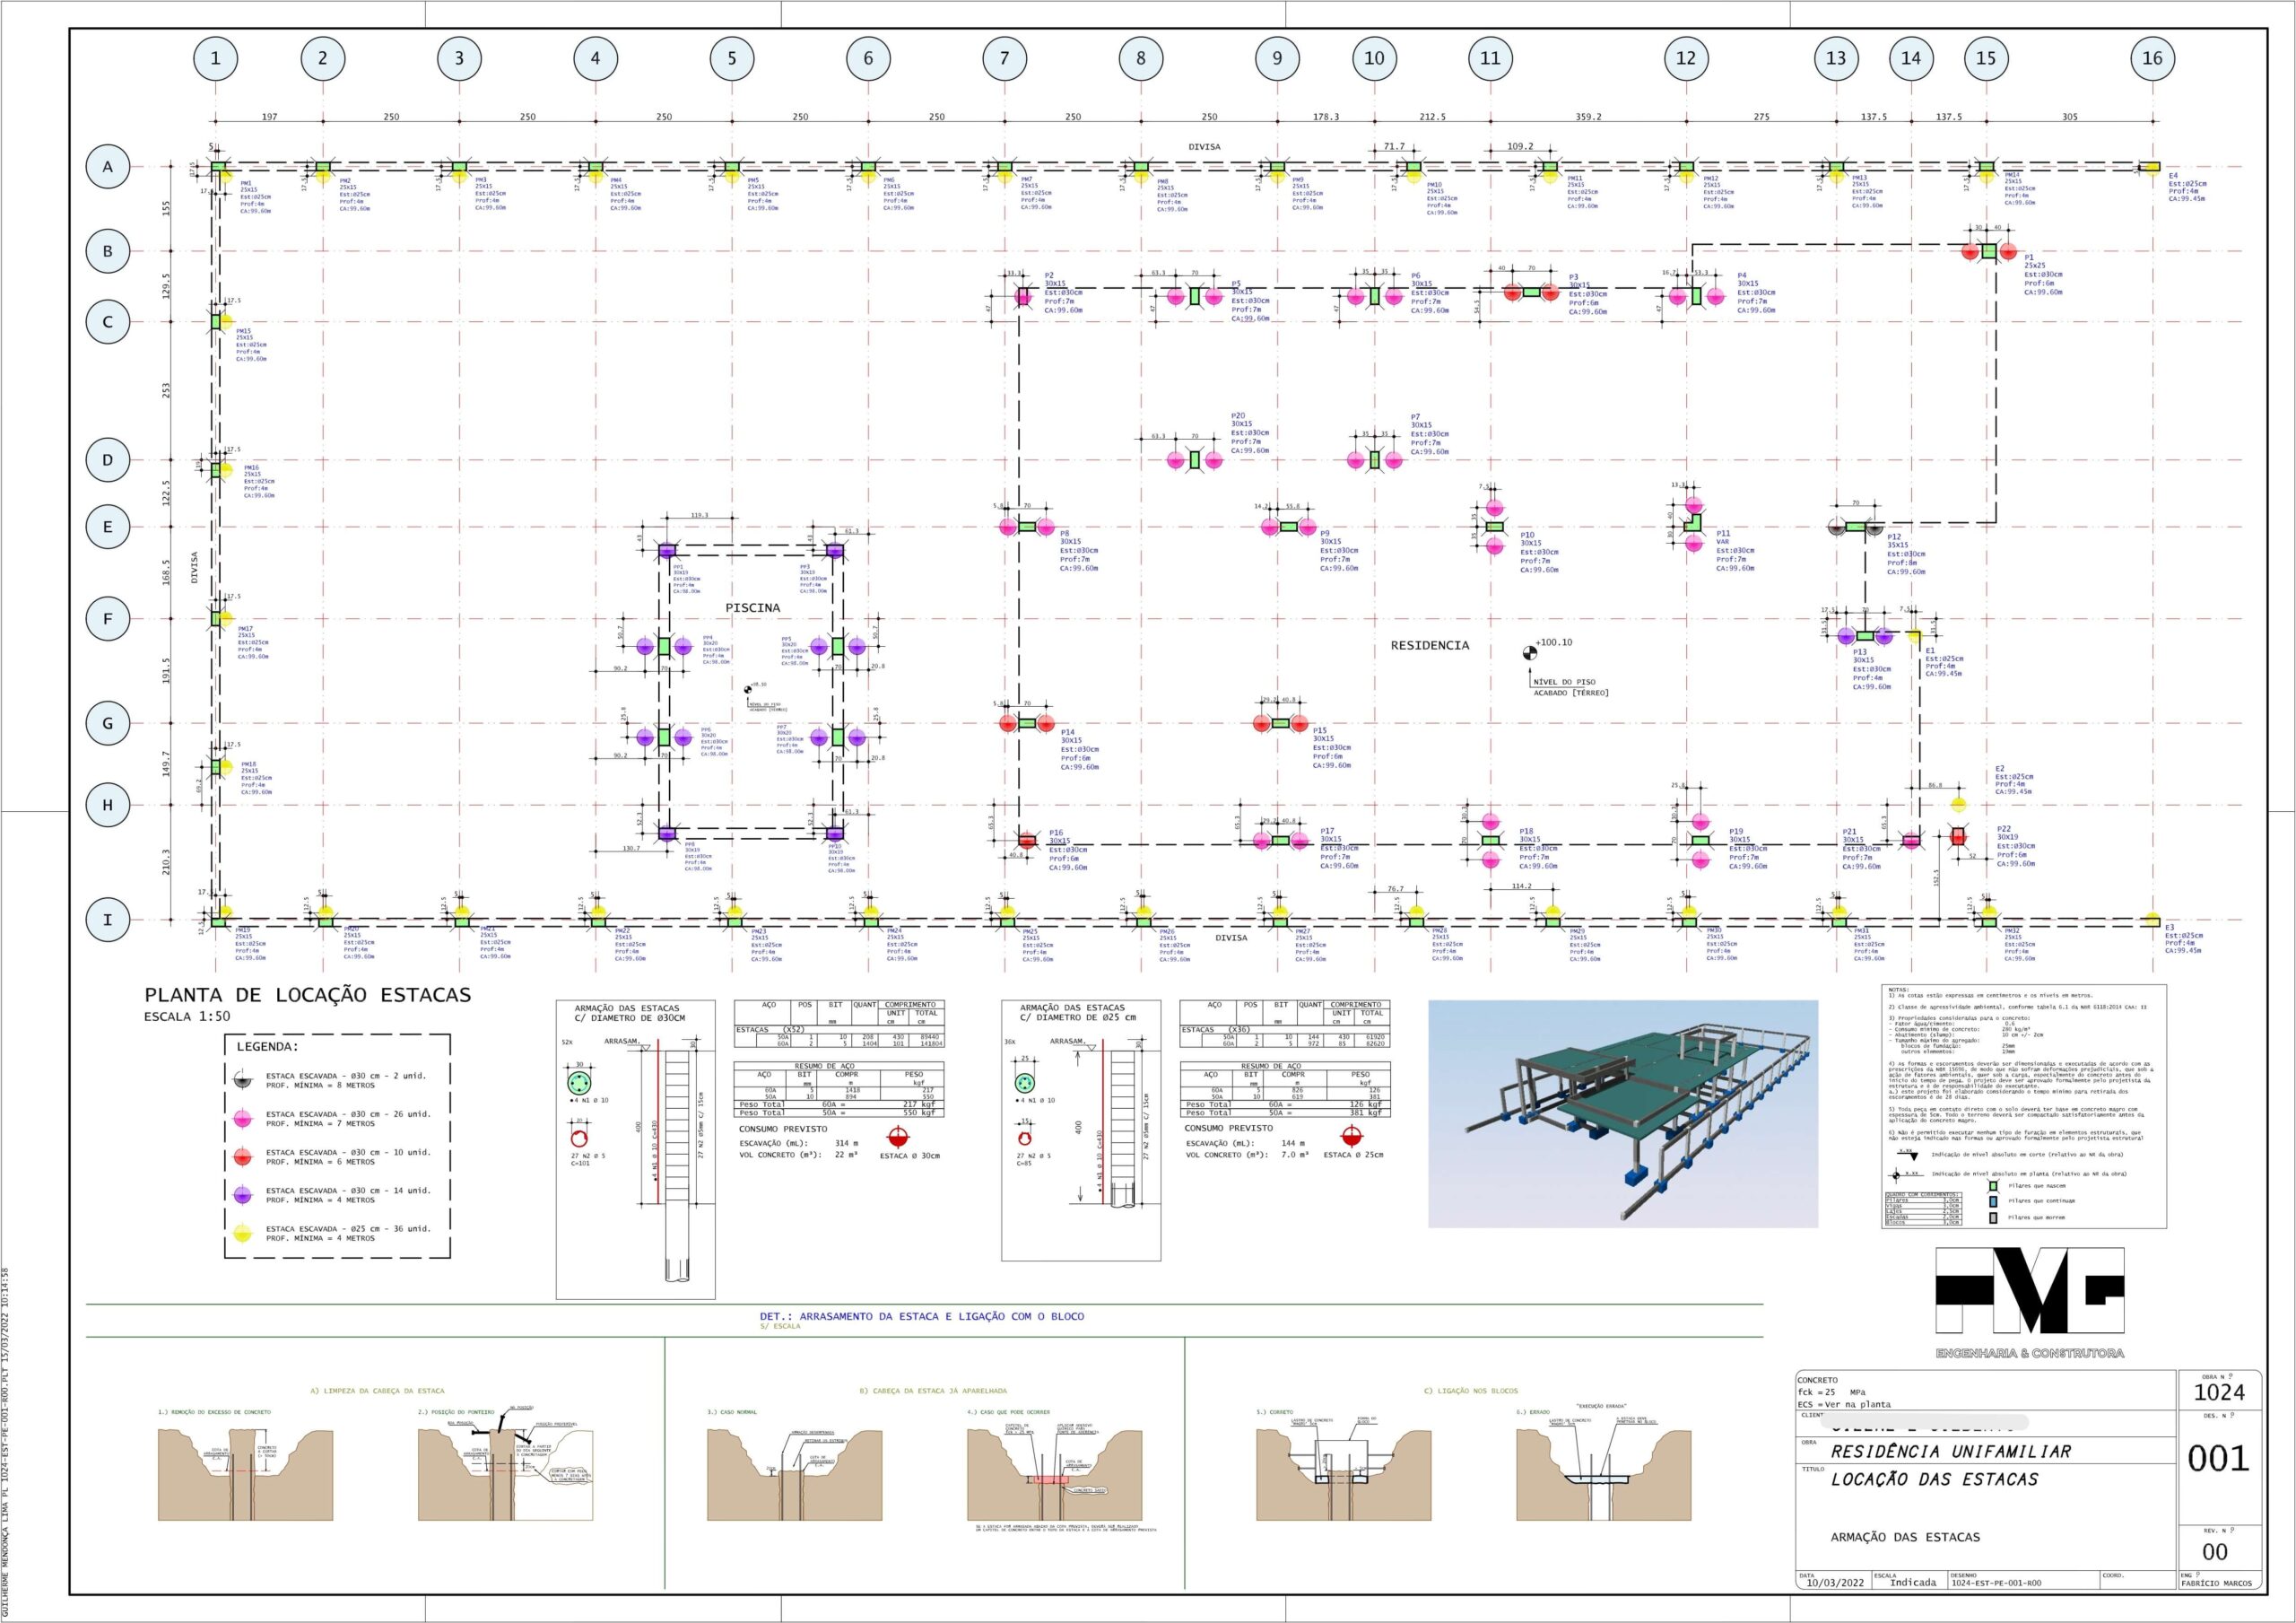Click the top 'DIVISA' boundary label

1204,147
